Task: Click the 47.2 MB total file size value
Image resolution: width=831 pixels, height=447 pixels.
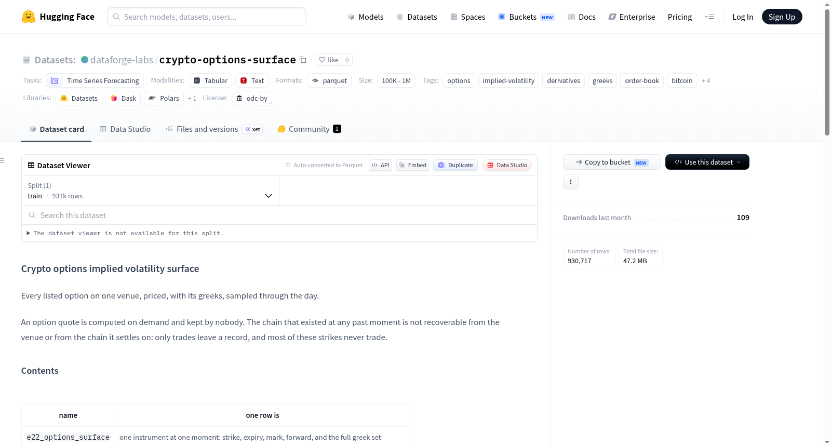Action: [635, 261]
